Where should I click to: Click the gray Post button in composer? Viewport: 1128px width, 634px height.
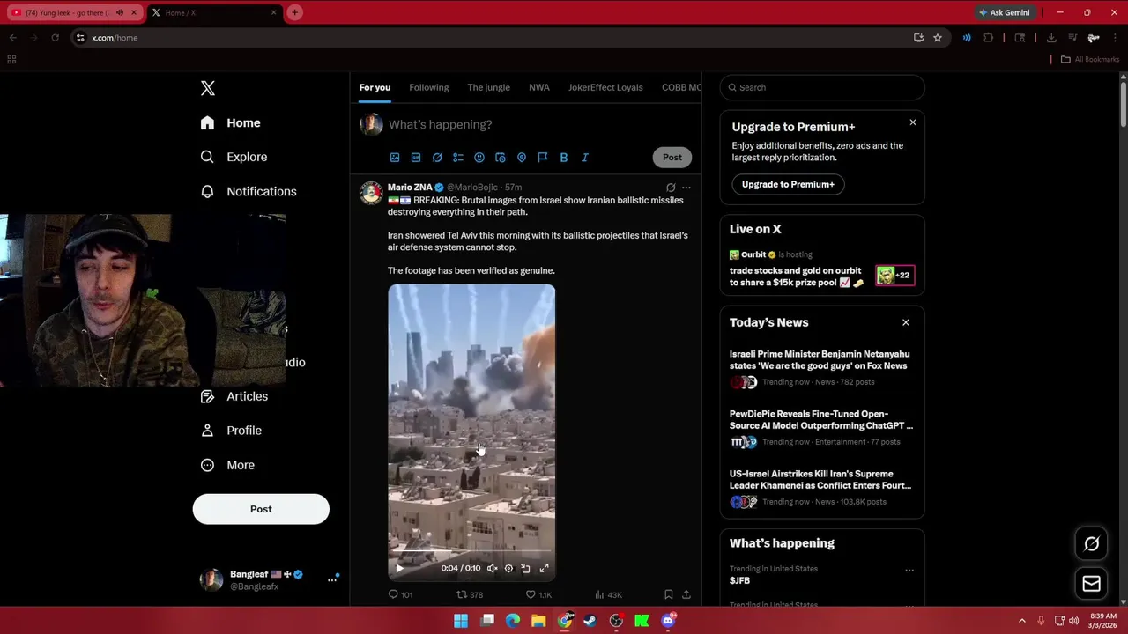tap(672, 158)
